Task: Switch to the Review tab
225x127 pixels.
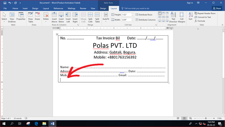Action: point(83,8)
